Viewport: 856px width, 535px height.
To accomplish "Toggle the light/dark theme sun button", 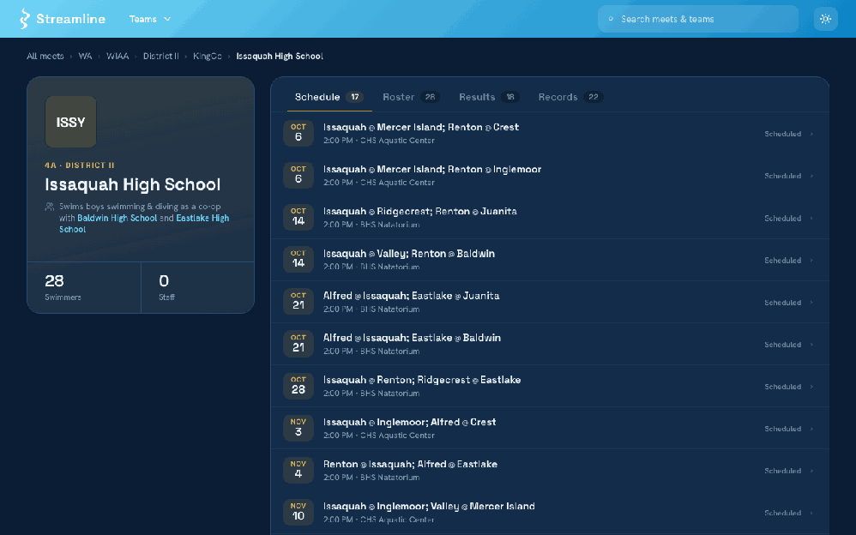I will coord(825,19).
